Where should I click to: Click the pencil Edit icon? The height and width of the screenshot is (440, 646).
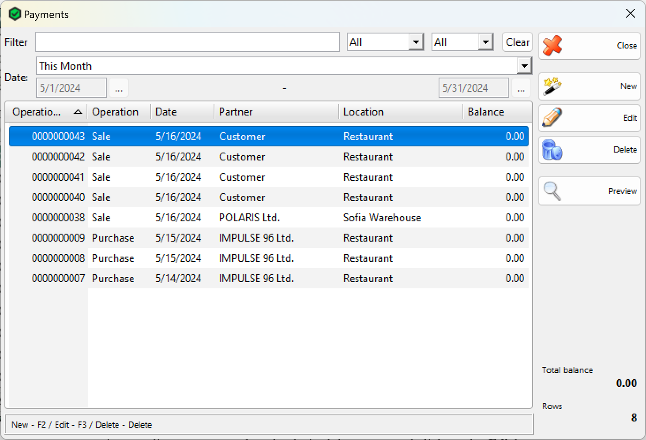(552, 118)
